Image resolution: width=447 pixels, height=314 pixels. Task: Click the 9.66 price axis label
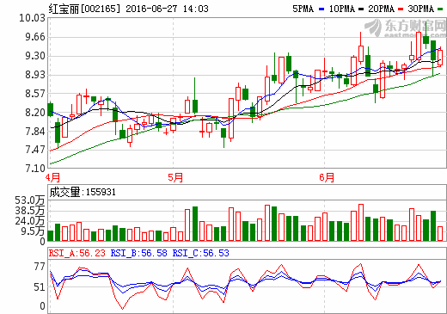pyautogui.click(x=35, y=37)
